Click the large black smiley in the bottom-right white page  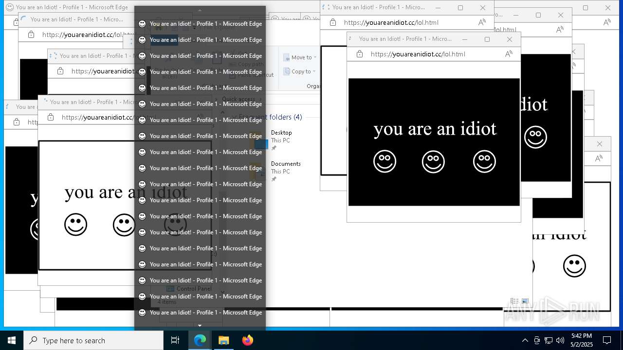click(x=574, y=266)
